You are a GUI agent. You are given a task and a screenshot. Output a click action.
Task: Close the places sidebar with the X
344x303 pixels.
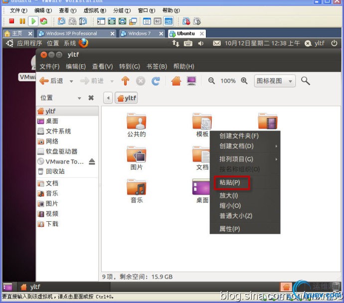click(x=91, y=98)
